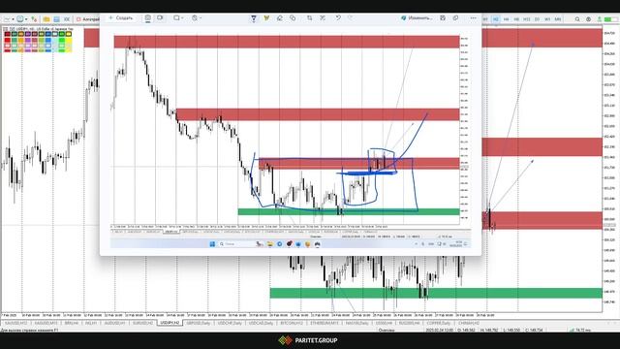Click the purple swatch in top row
The height and width of the screenshot is (349, 620).
(28, 35)
